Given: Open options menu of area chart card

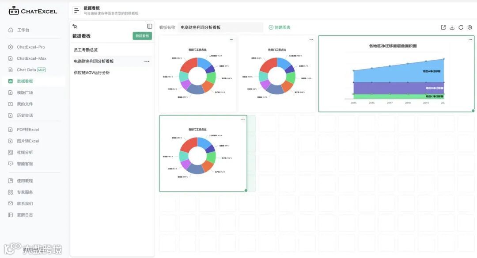Looking at the screenshot, I should coord(470,40).
